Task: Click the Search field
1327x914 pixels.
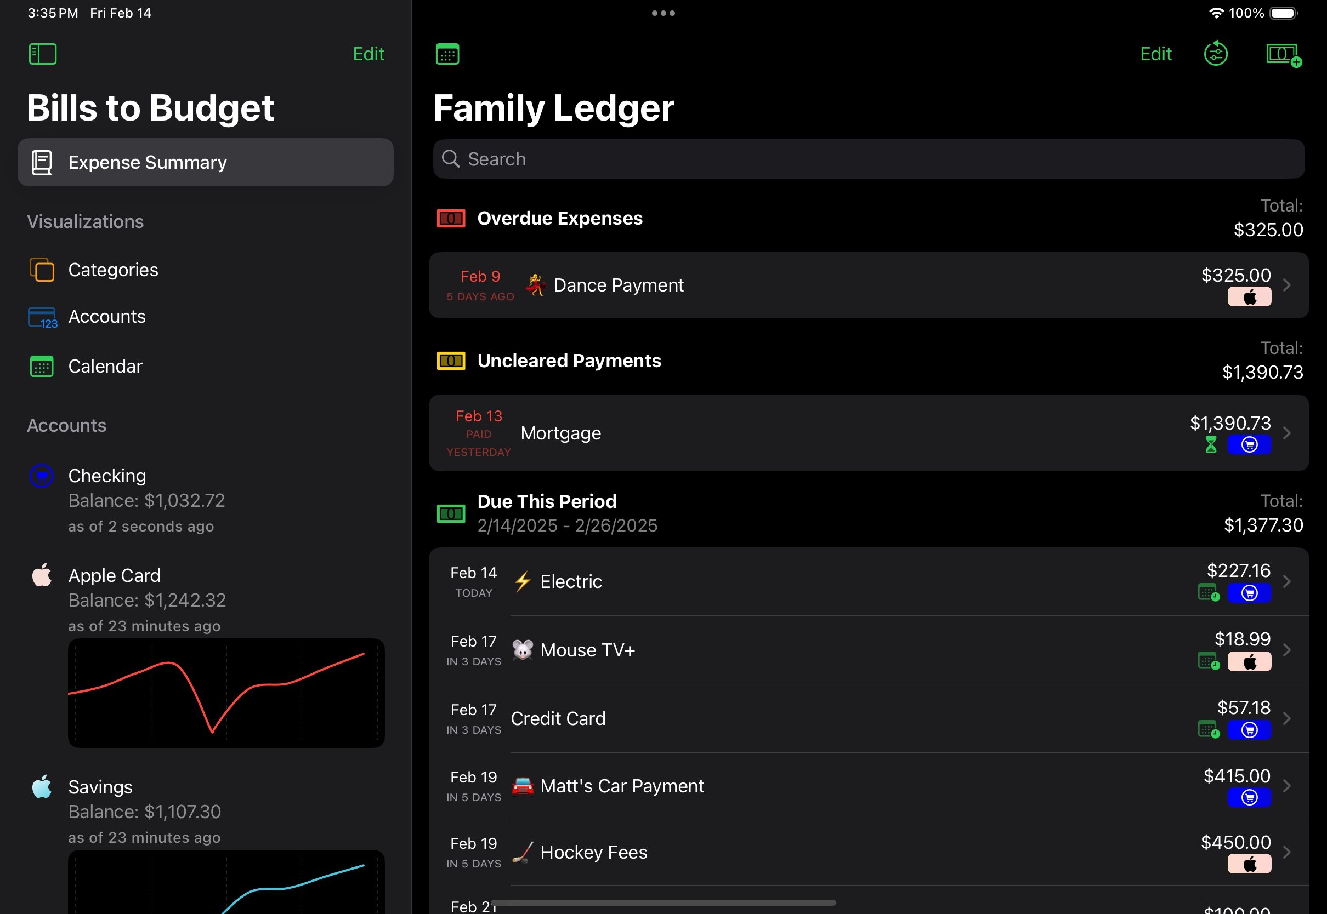Action: point(868,159)
